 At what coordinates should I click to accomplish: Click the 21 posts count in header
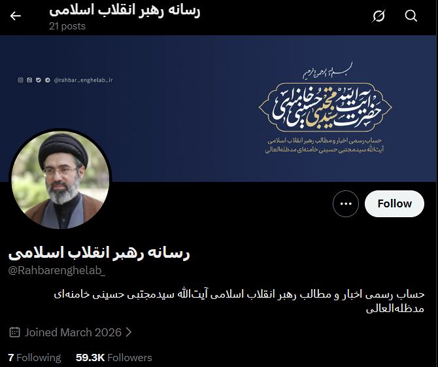[67, 26]
